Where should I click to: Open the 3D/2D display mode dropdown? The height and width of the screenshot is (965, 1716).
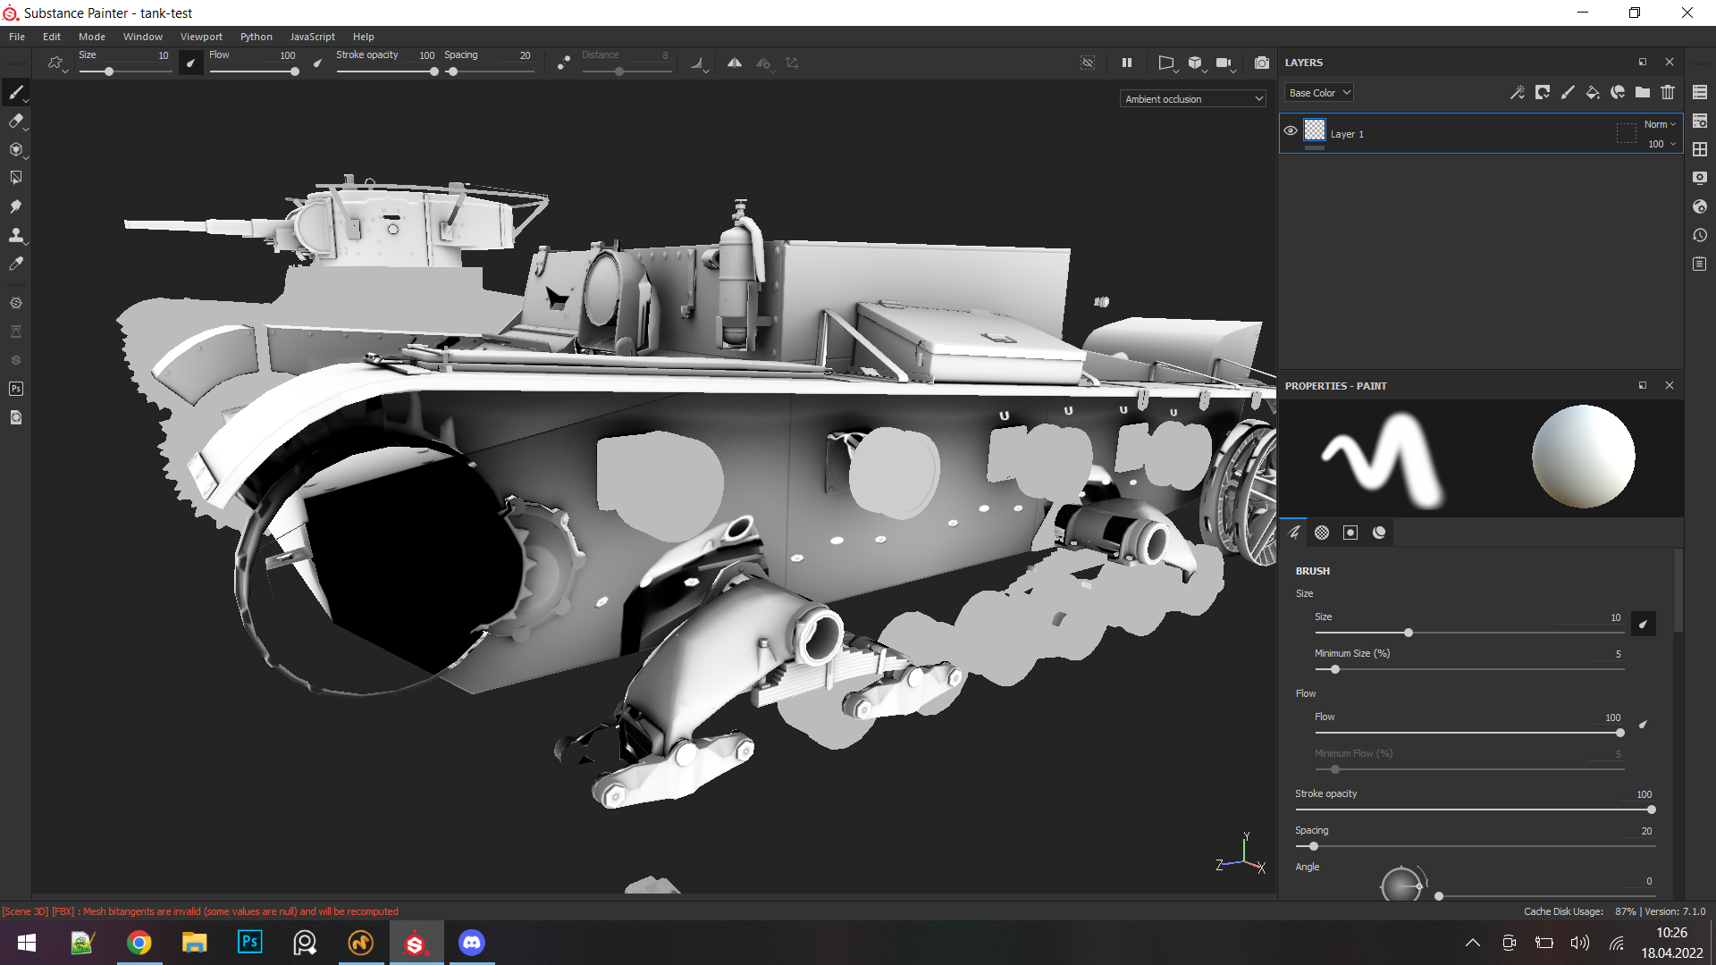pyautogui.click(x=1197, y=63)
